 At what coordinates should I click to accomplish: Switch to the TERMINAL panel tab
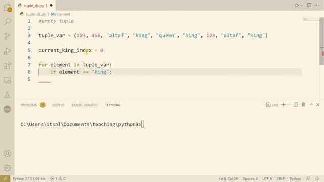113,105
